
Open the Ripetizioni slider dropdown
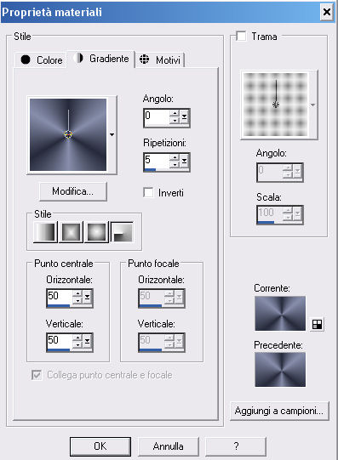tap(184, 161)
